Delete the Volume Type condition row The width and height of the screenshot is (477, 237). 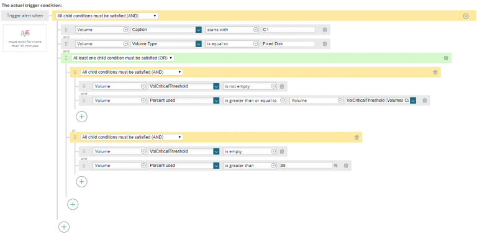pos(325,44)
